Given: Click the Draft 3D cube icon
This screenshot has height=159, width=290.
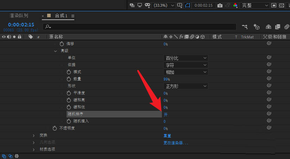Looking at the screenshot, I should tap(257, 27).
